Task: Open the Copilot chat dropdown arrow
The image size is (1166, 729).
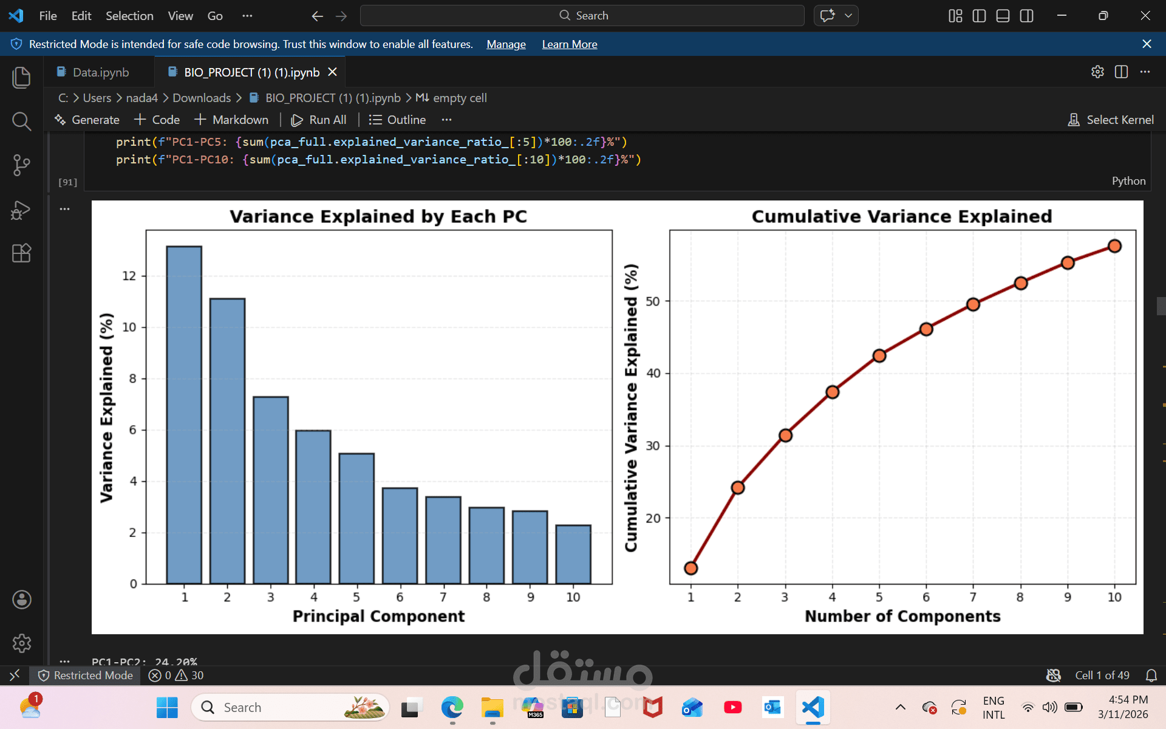Action: click(x=848, y=16)
